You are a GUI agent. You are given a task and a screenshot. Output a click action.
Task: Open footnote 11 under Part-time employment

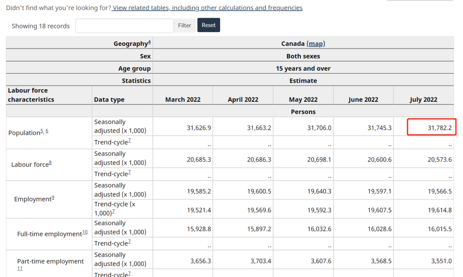20,268
